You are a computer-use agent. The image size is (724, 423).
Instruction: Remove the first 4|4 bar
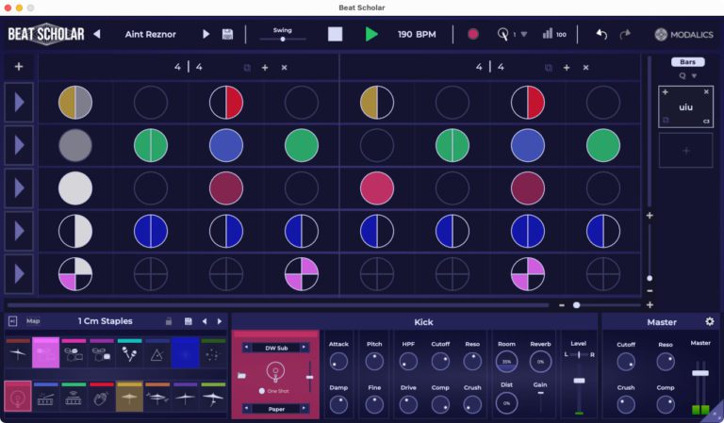coord(284,67)
